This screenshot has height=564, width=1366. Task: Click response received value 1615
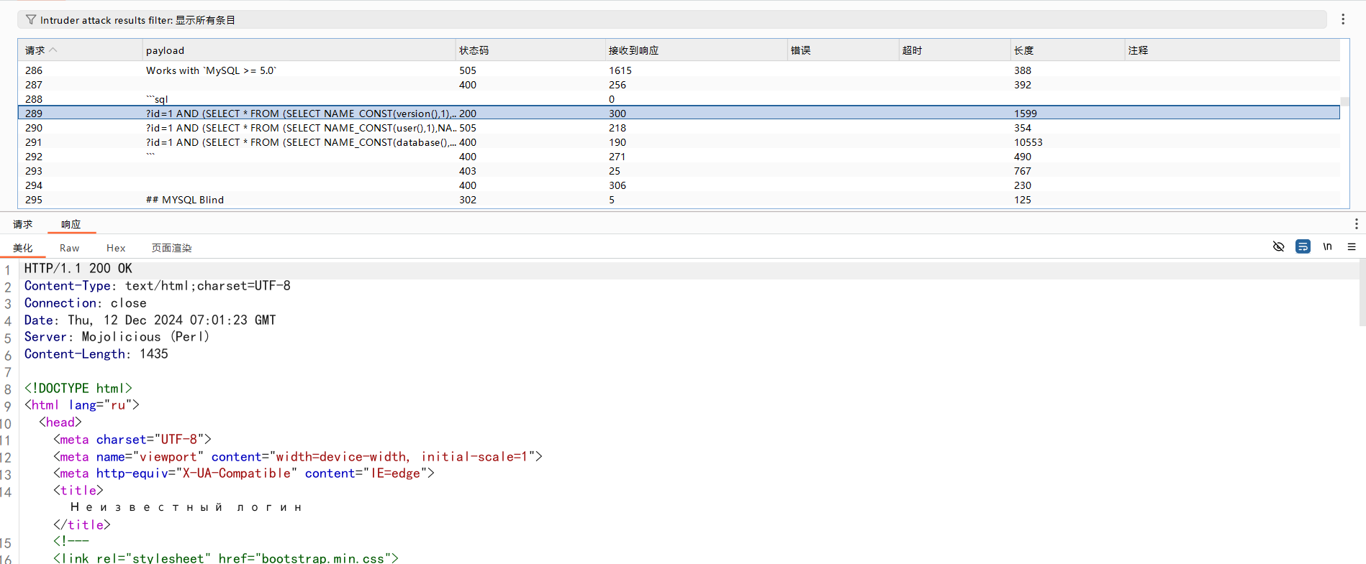620,70
